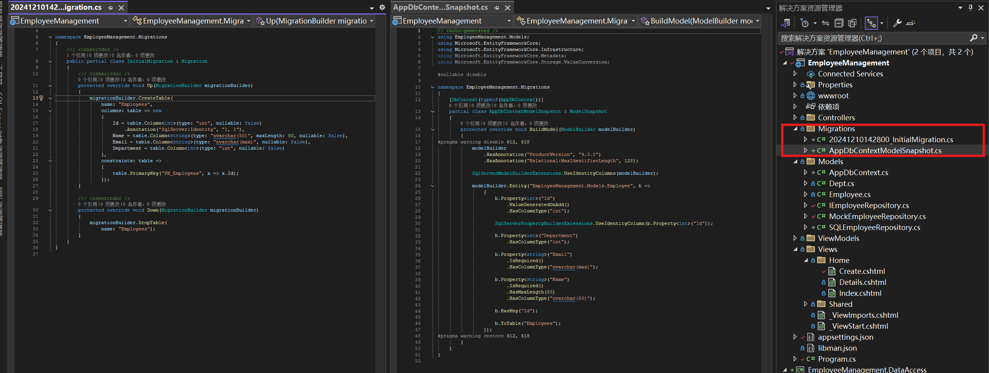Screen dimensions: 989x373
Task: Collapse the Views folder node
Action: [x=795, y=249]
